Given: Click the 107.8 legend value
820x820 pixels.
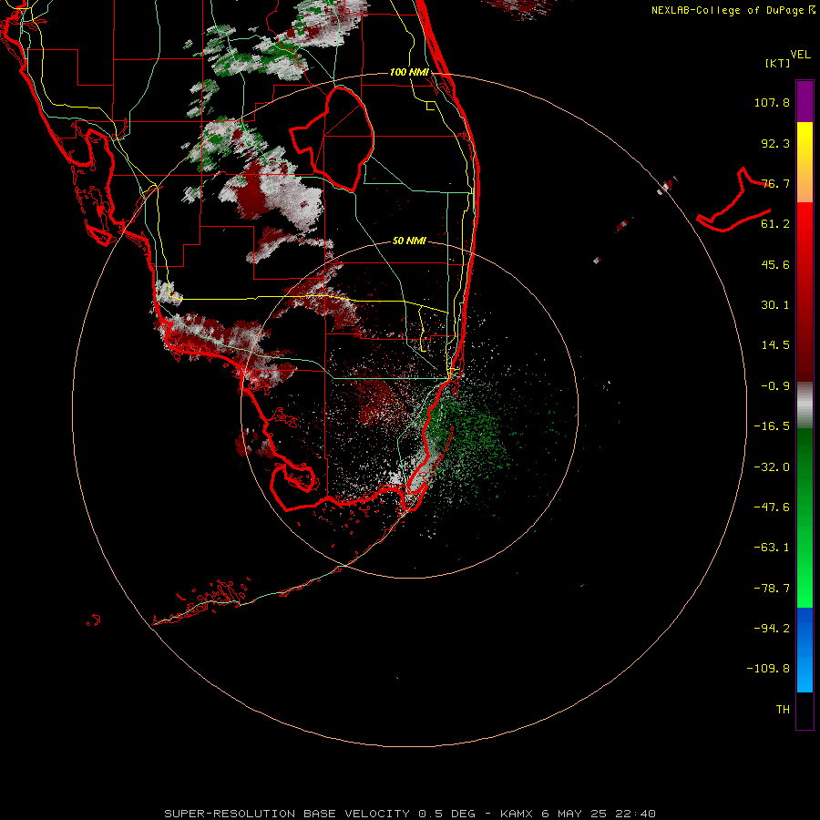Looking at the screenshot, I should (772, 102).
